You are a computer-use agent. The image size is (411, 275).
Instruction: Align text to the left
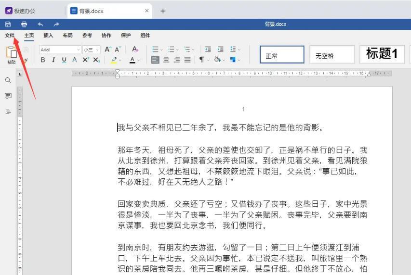coord(155,60)
